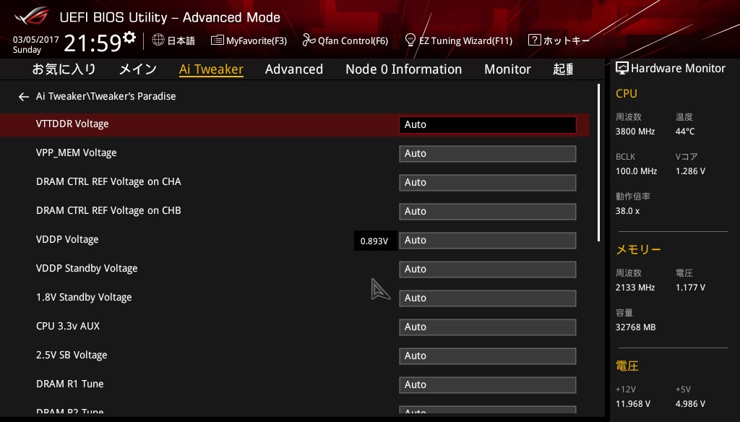Viewport: 740px width, 422px height.
Task: Launch Qfan Control(F6) fan icon
Action: (309, 40)
